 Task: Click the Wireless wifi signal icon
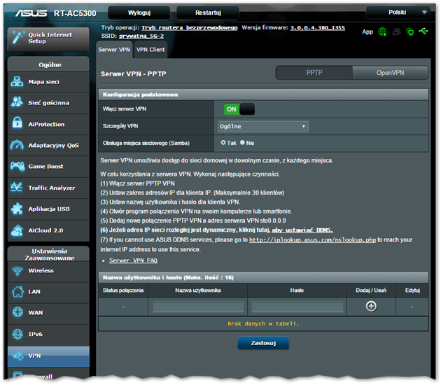tap(17, 270)
